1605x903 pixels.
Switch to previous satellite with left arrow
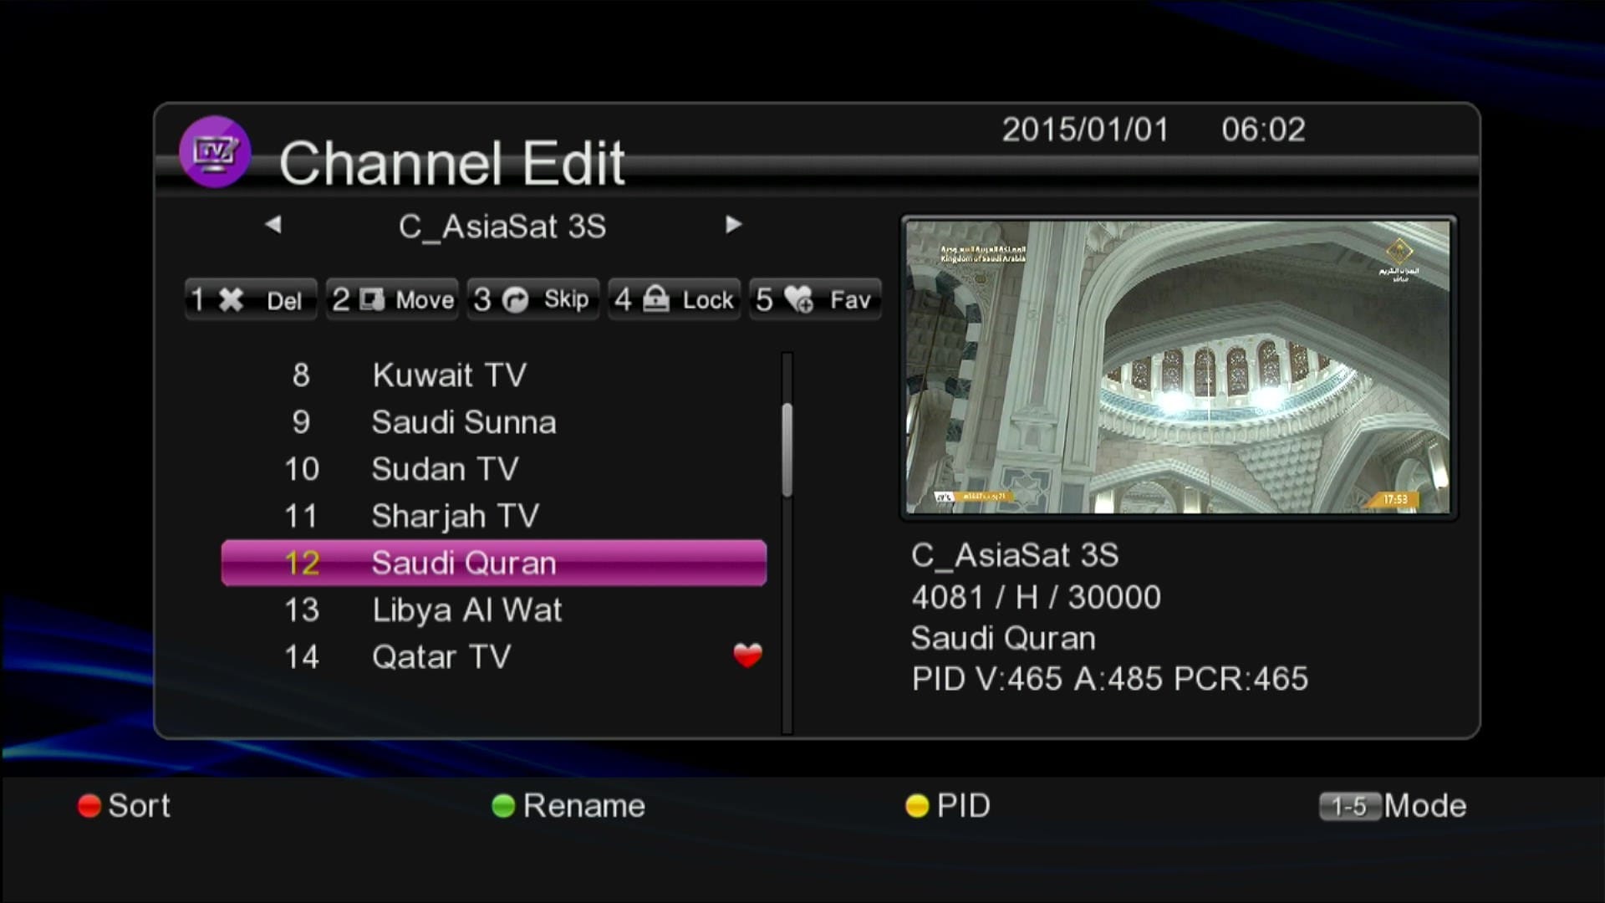pyautogui.click(x=273, y=224)
